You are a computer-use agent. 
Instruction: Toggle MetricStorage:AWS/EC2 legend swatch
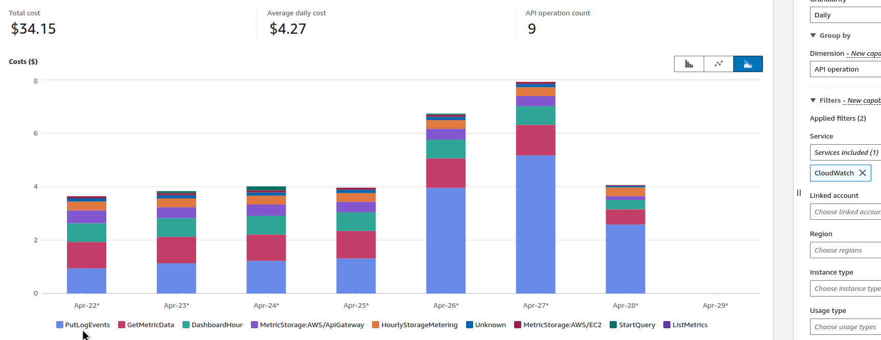click(518, 325)
